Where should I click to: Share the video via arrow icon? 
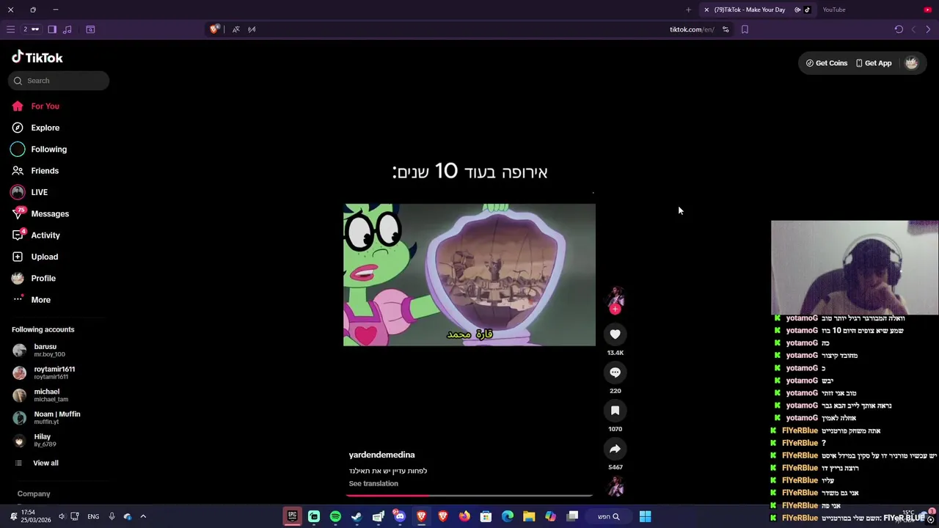615,449
